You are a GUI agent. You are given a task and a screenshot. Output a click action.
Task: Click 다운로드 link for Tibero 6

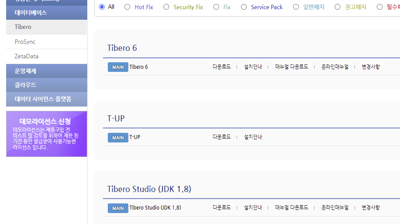click(x=221, y=67)
